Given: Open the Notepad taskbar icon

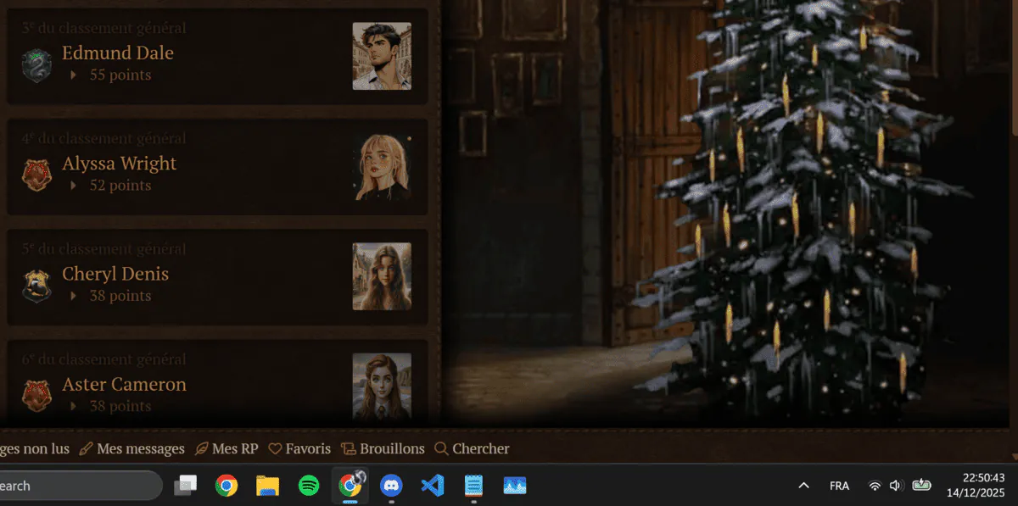Looking at the screenshot, I should pyautogui.click(x=473, y=486).
